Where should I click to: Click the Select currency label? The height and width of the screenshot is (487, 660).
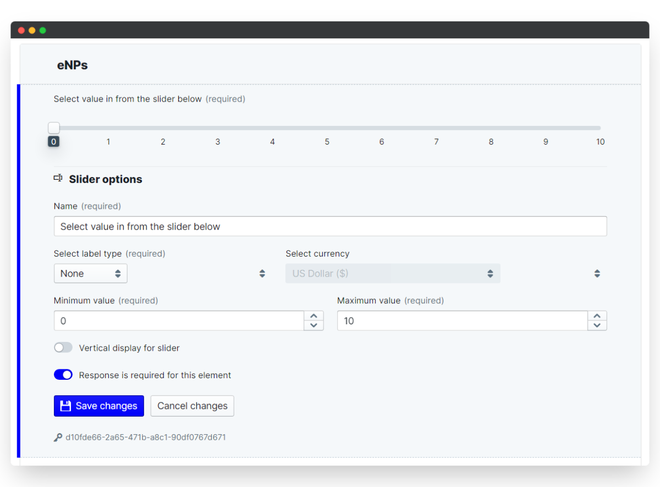pyautogui.click(x=317, y=254)
